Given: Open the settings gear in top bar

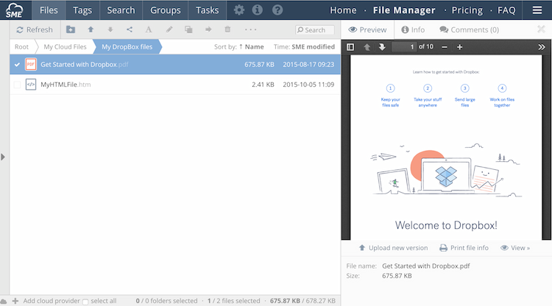Looking at the screenshot, I should pyautogui.click(x=239, y=10).
